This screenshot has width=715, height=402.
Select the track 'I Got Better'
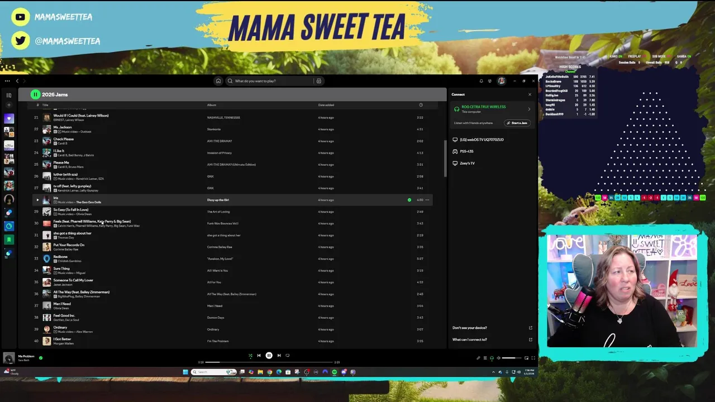pos(62,339)
